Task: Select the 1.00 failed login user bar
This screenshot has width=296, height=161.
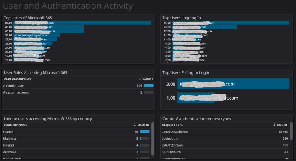Action: click(196, 98)
